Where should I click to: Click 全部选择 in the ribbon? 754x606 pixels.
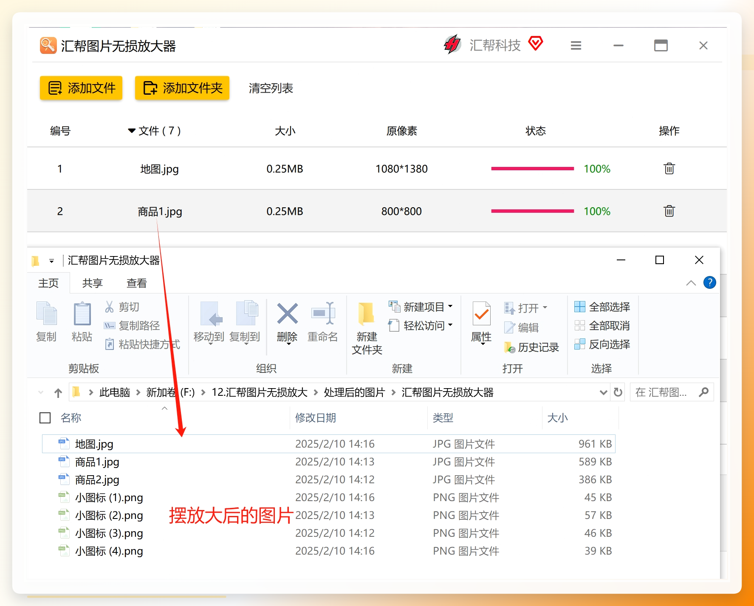(x=602, y=307)
